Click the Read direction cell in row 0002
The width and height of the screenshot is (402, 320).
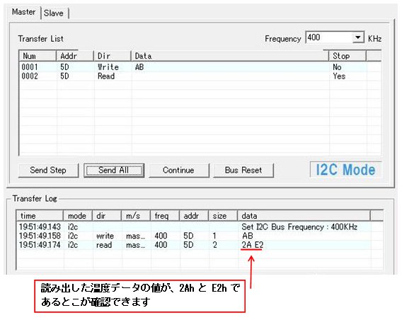106,76
